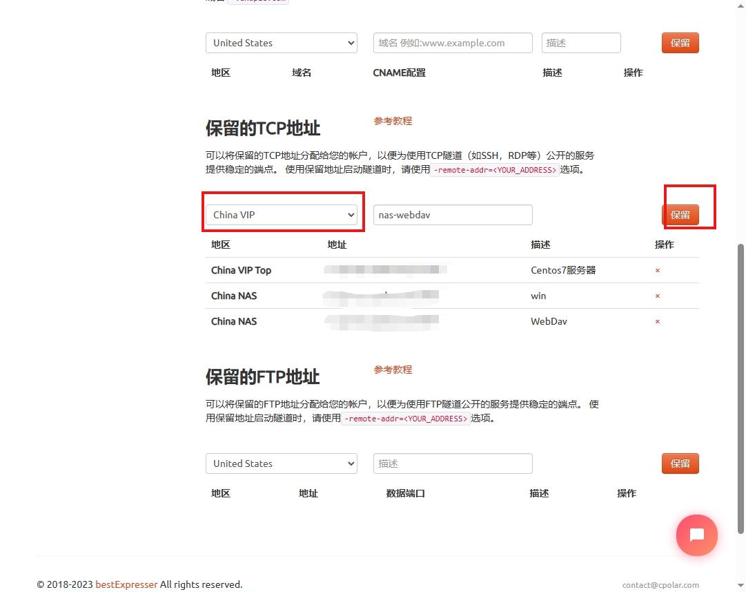Click the 保留 button for FTP address
Viewport: 746px width, 592px height.
(x=680, y=464)
